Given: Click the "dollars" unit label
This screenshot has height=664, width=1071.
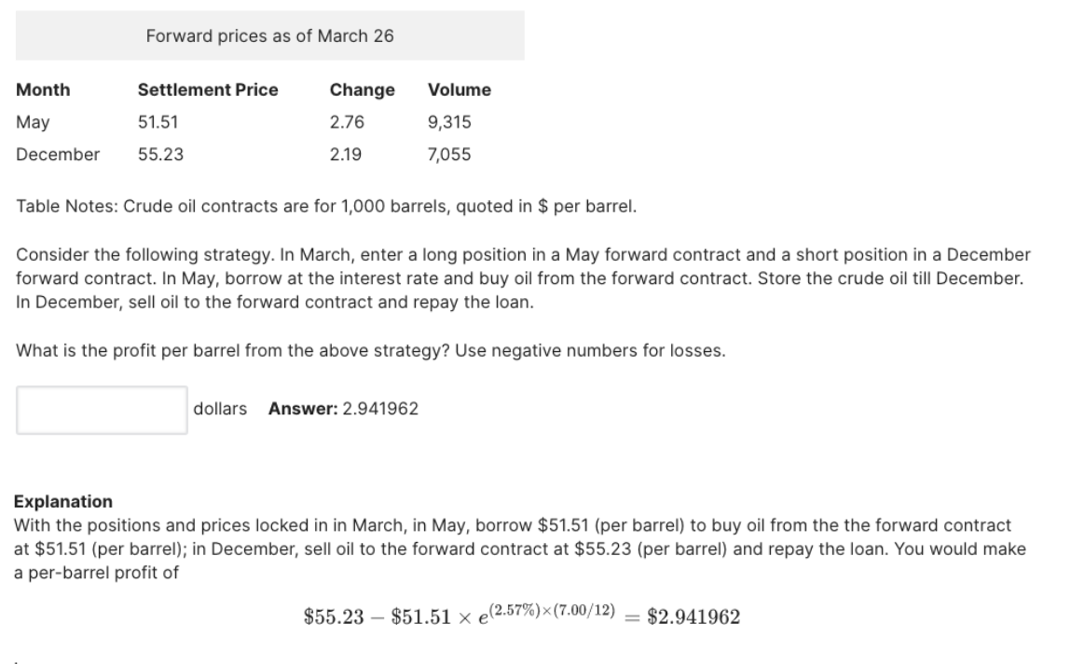Looking at the screenshot, I should 220,409.
